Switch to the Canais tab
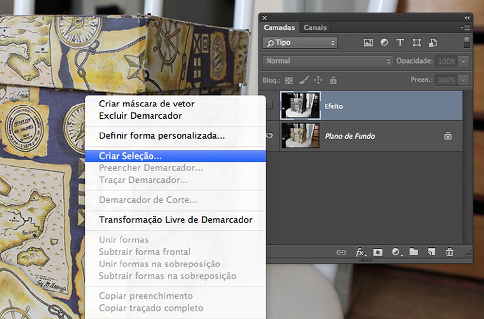 coord(315,27)
